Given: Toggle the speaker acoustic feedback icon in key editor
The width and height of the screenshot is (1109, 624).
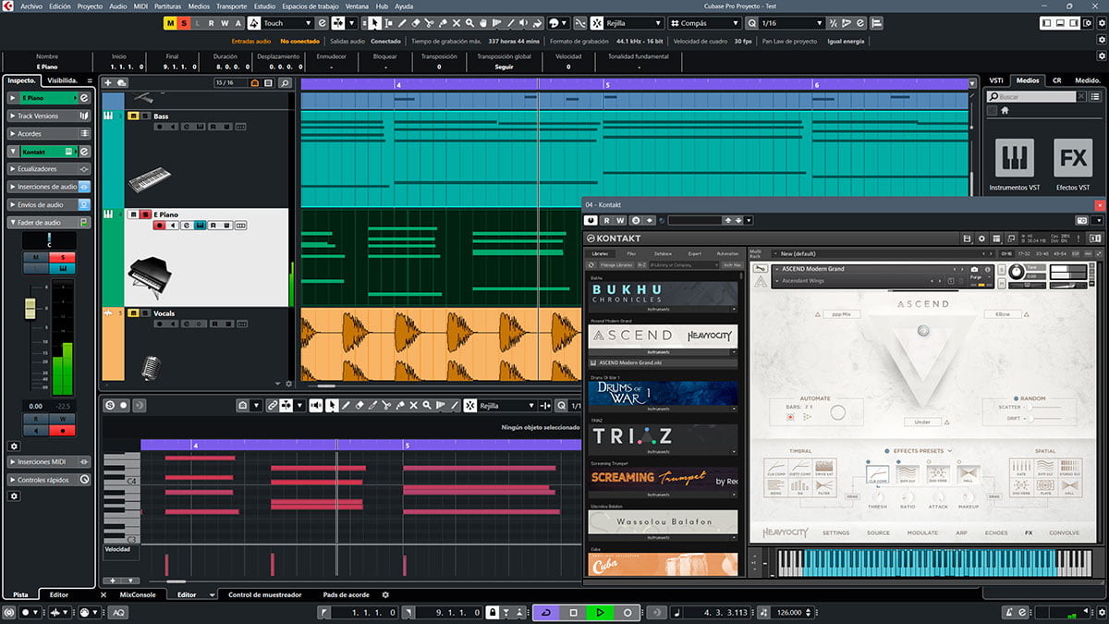Looking at the screenshot, I should coord(317,406).
